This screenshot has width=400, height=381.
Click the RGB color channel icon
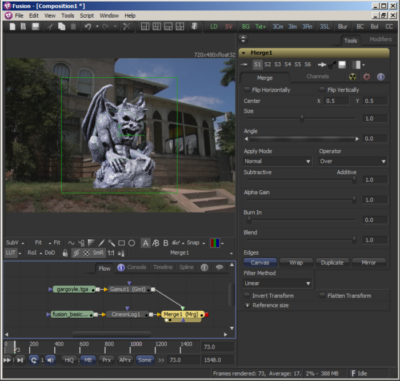[215, 243]
